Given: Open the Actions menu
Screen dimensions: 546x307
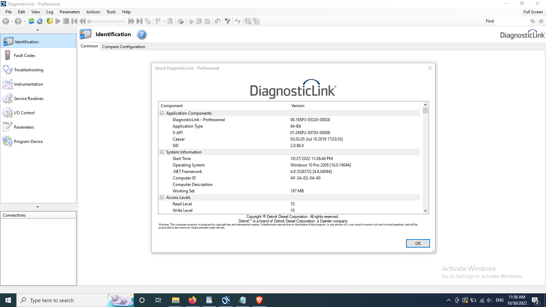Looking at the screenshot, I should coord(93,12).
